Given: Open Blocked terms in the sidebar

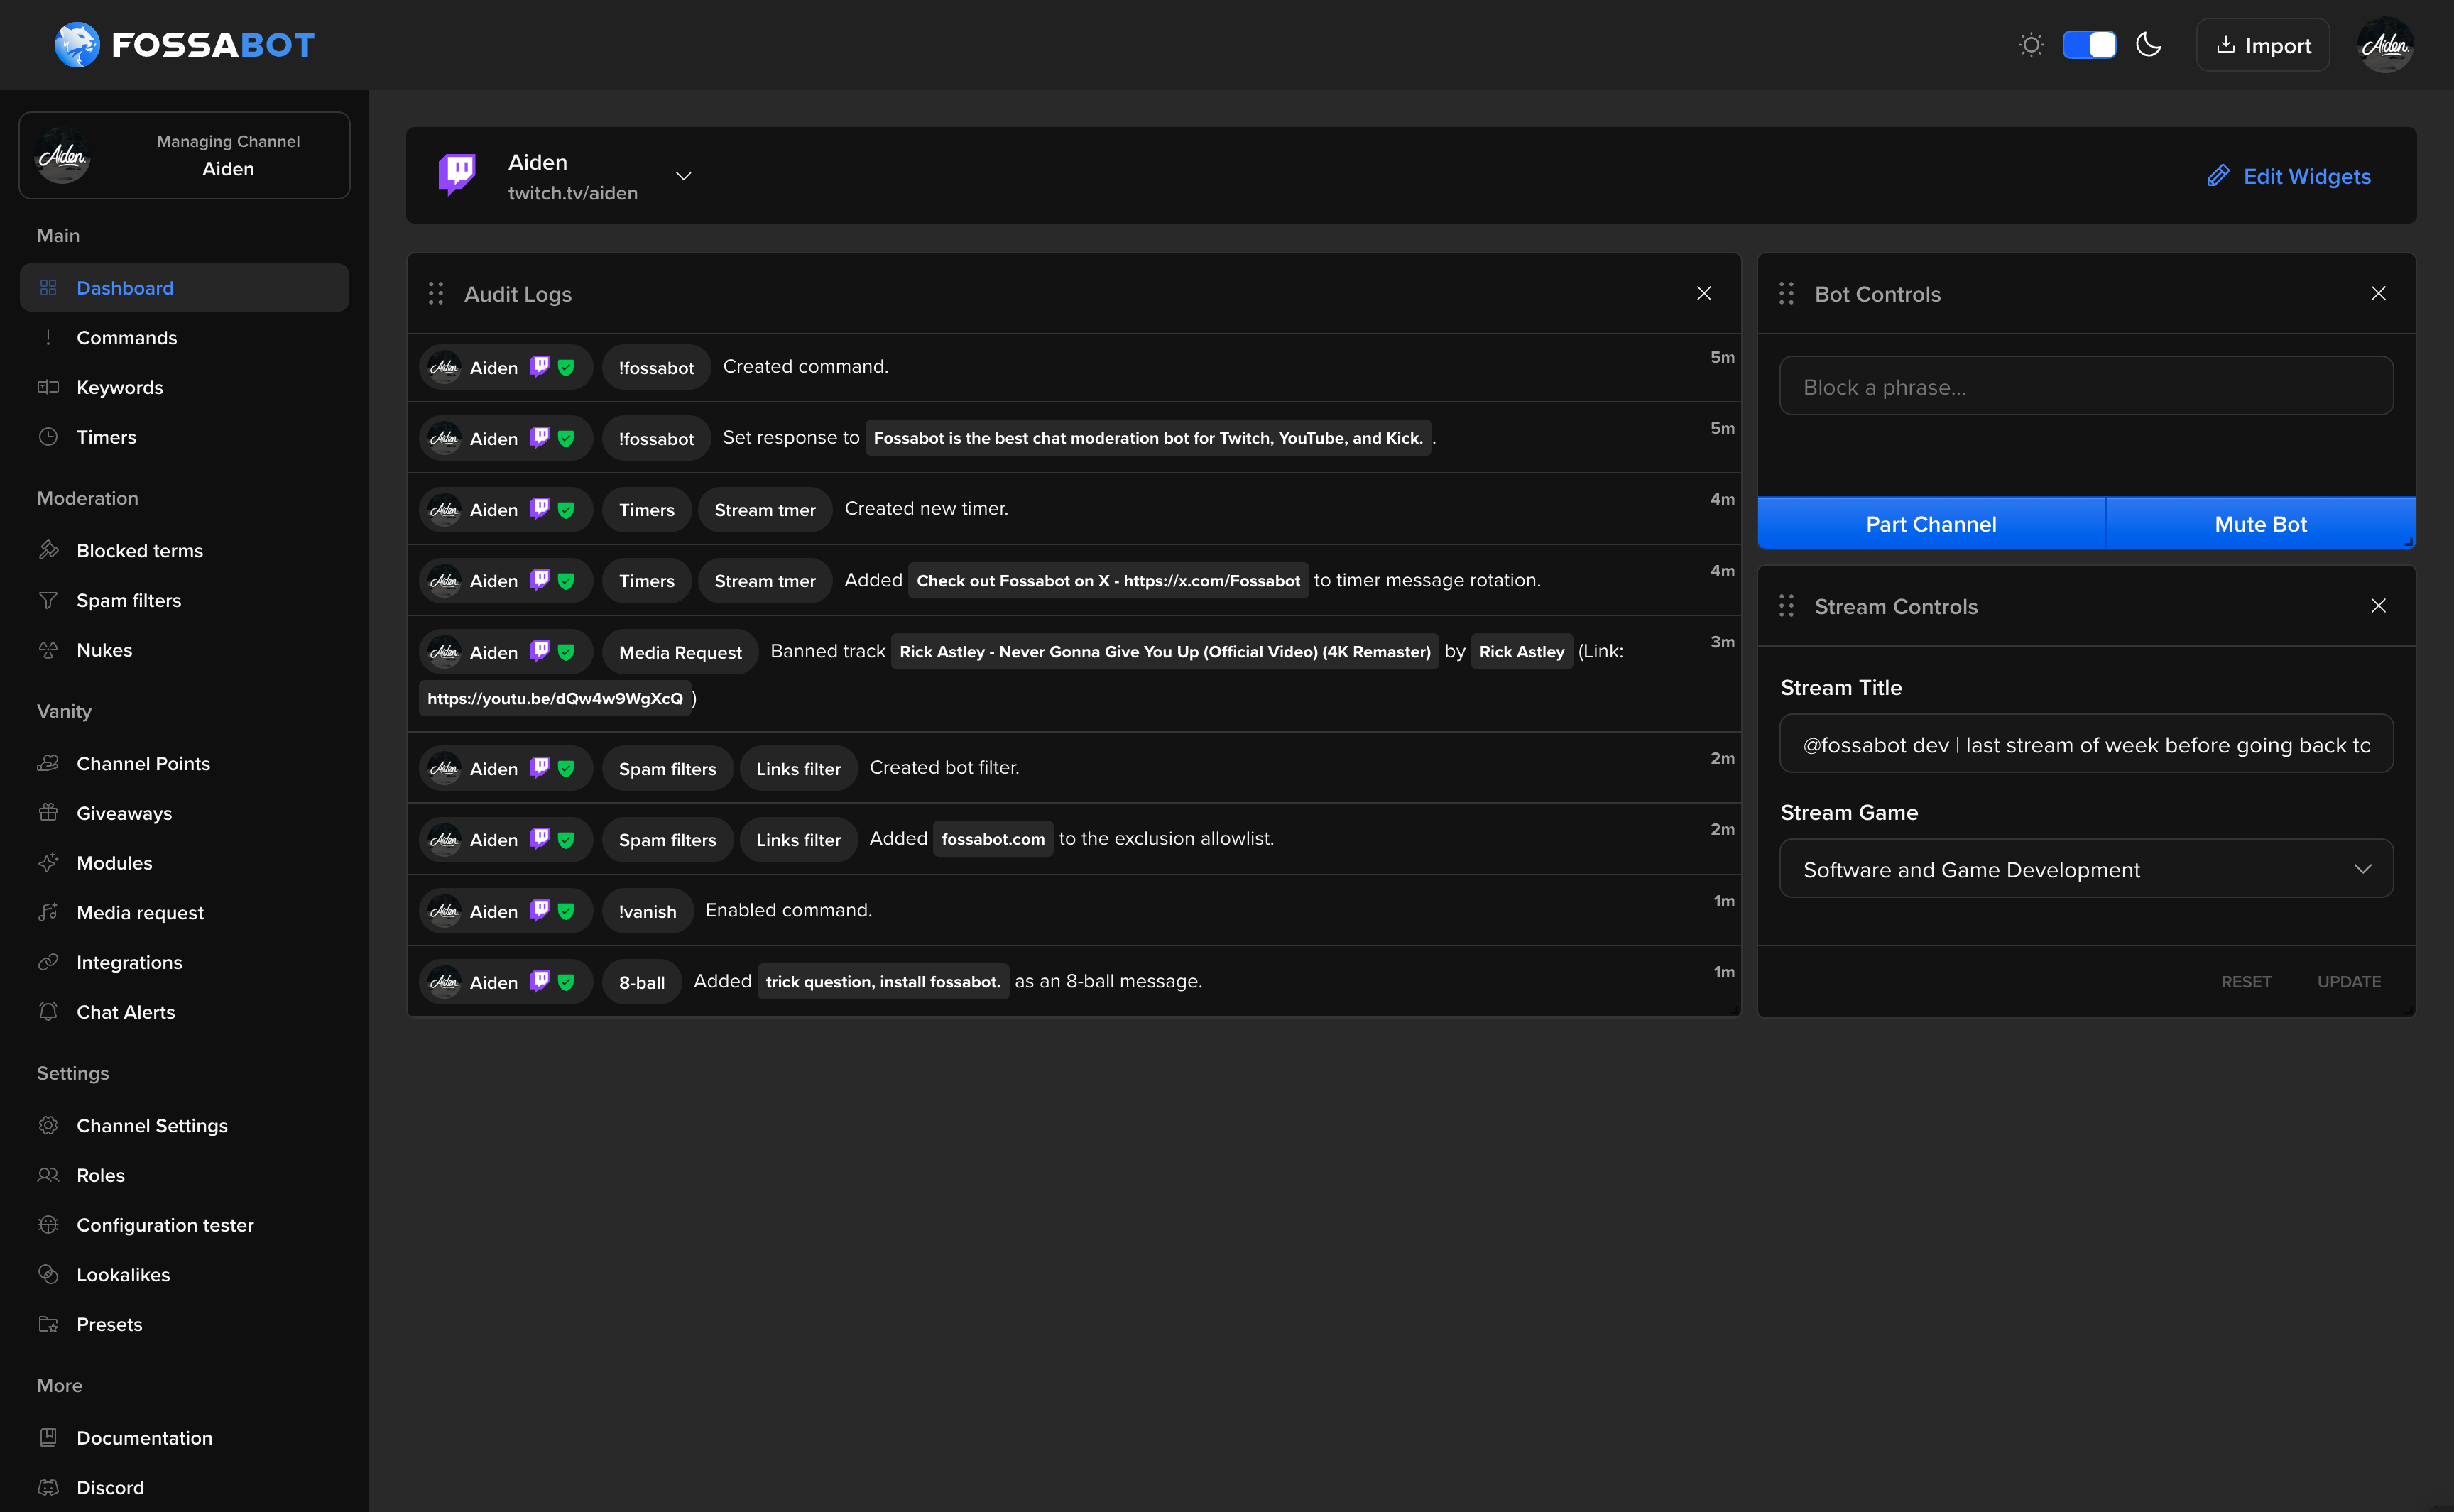Looking at the screenshot, I should [x=184, y=550].
